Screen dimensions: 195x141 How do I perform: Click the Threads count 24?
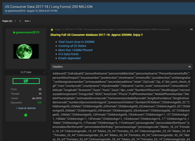40,94
